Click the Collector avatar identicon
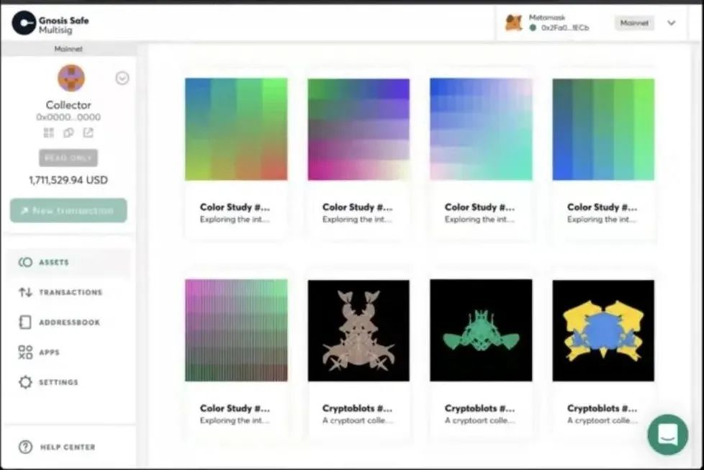This screenshot has width=704, height=470. 71,78
